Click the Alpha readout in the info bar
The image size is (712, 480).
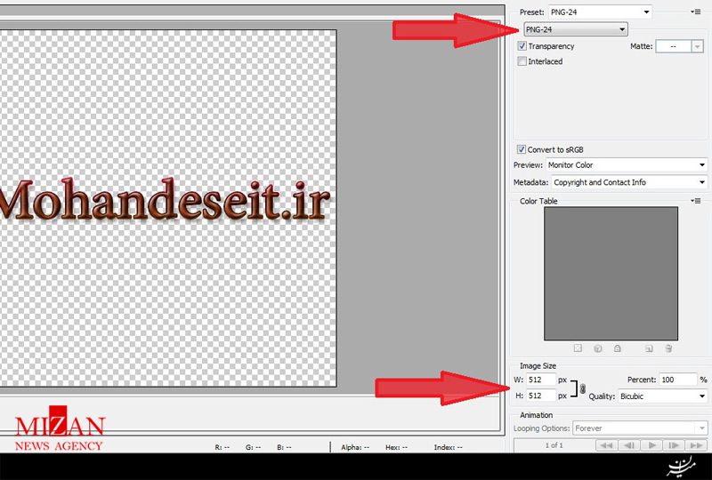click(x=355, y=447)
